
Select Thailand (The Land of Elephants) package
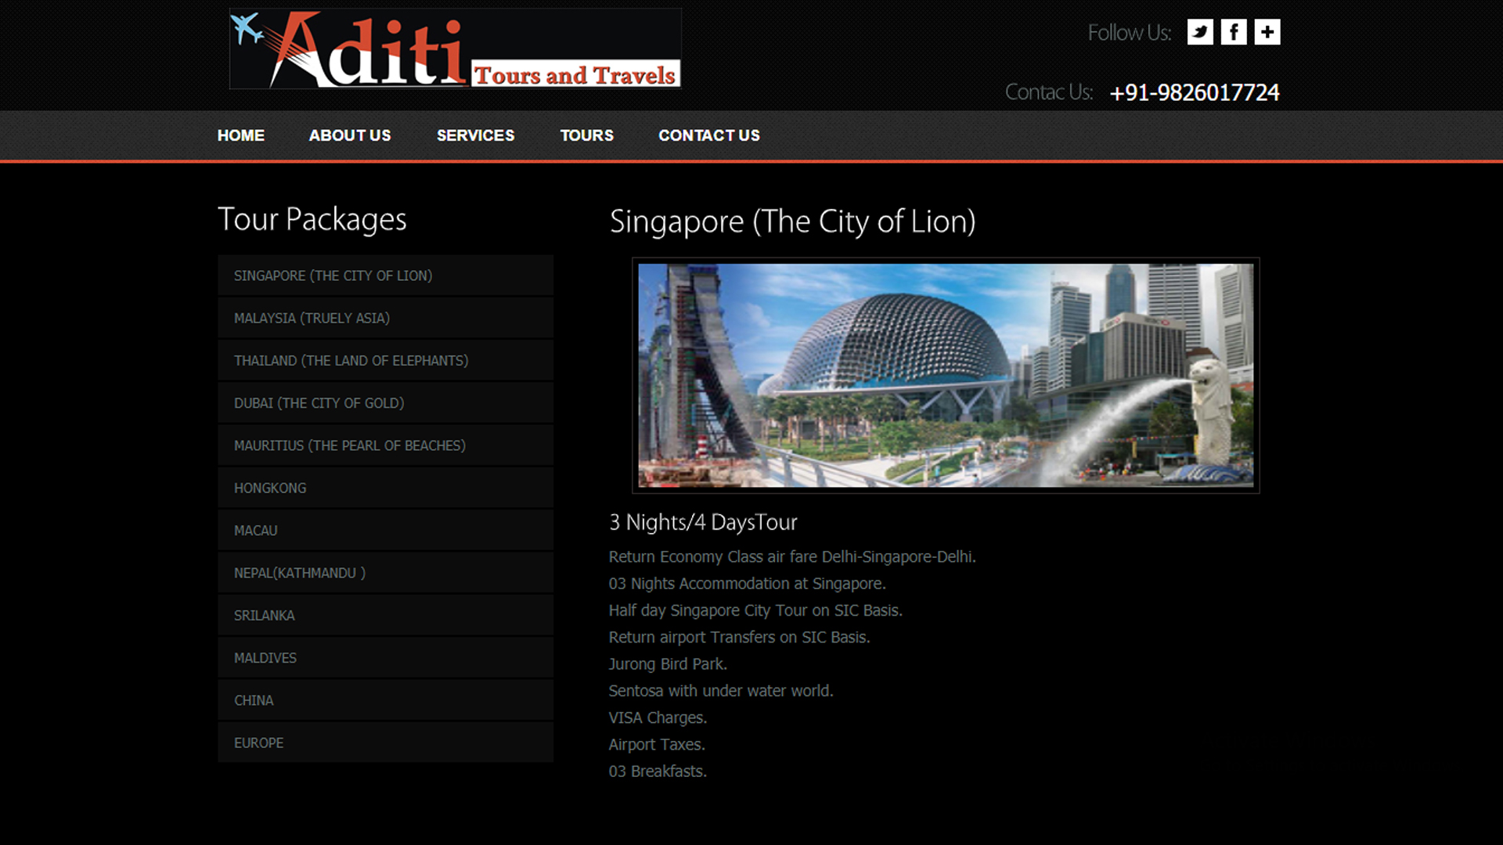(385, 361)
